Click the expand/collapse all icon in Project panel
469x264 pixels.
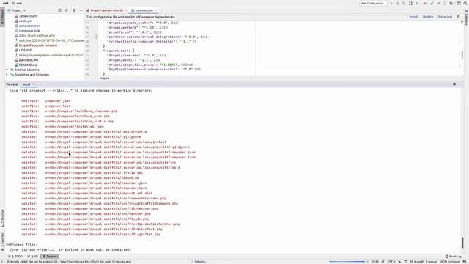pyautogui.click(x=67, y=10)
